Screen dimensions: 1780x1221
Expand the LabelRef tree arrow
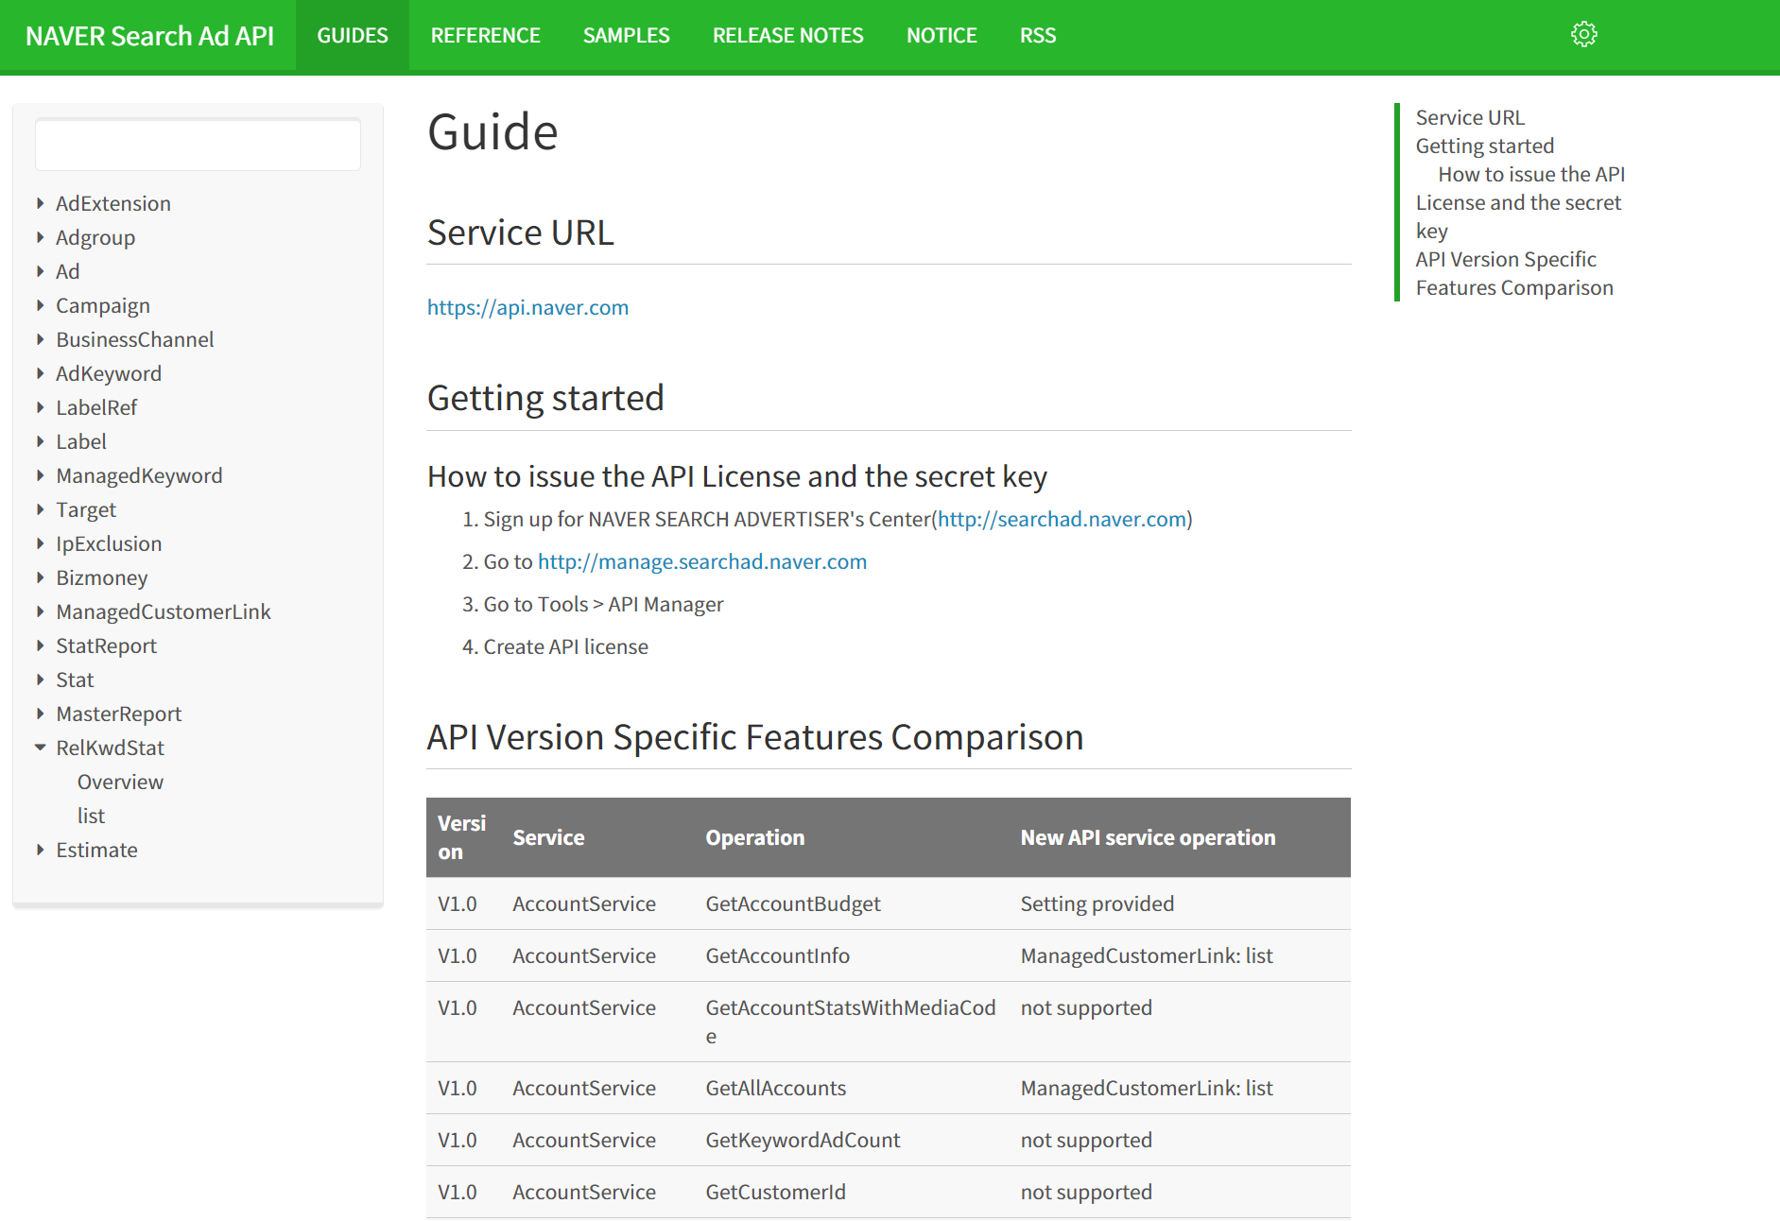pyautogui.click(x=41, y=407)
